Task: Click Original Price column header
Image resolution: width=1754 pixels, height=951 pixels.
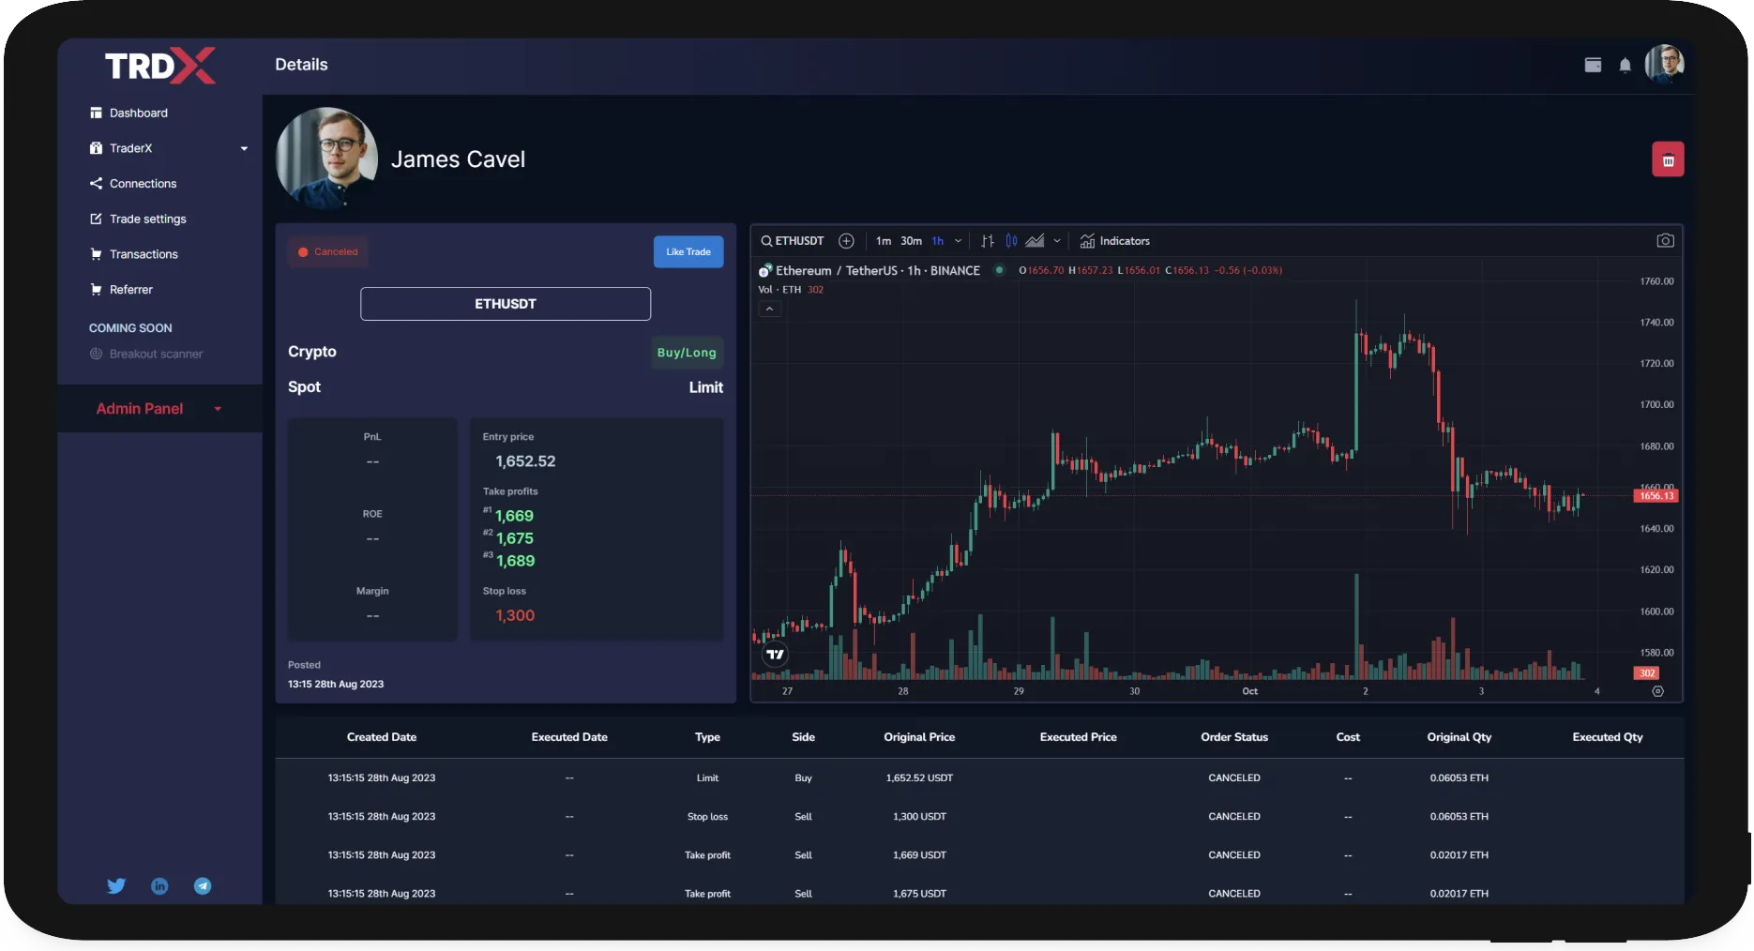Action: coord(919,737)
